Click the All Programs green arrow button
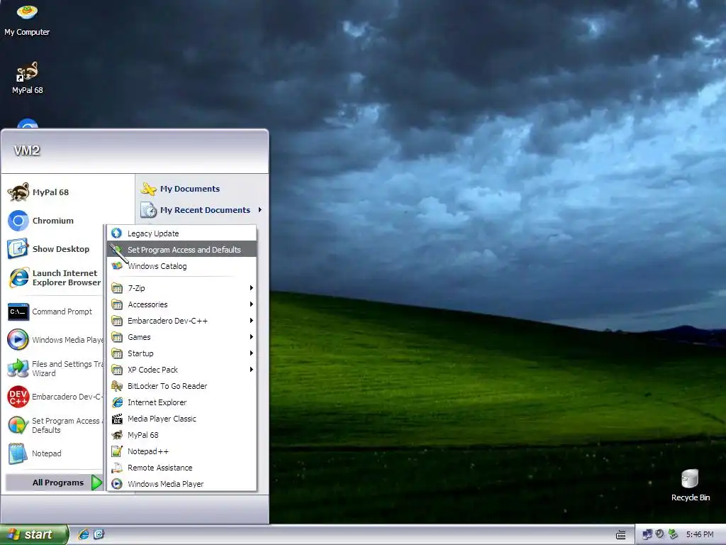Screen dimensions: 726x545 point(96,483)
